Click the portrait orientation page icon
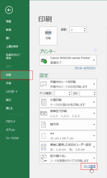 (x=44, y=124)
